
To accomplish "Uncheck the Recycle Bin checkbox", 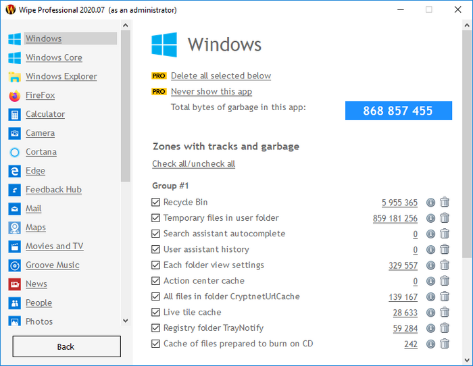I will point(155,202).
